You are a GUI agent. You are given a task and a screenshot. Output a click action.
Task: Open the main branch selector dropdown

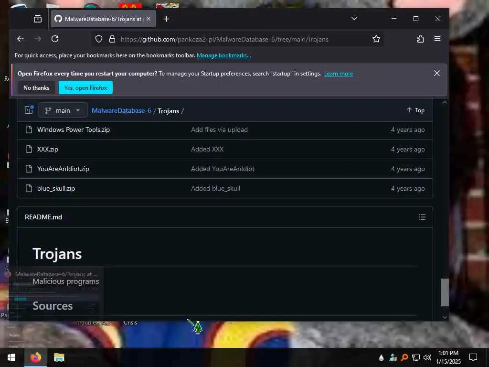click(63, 110)
